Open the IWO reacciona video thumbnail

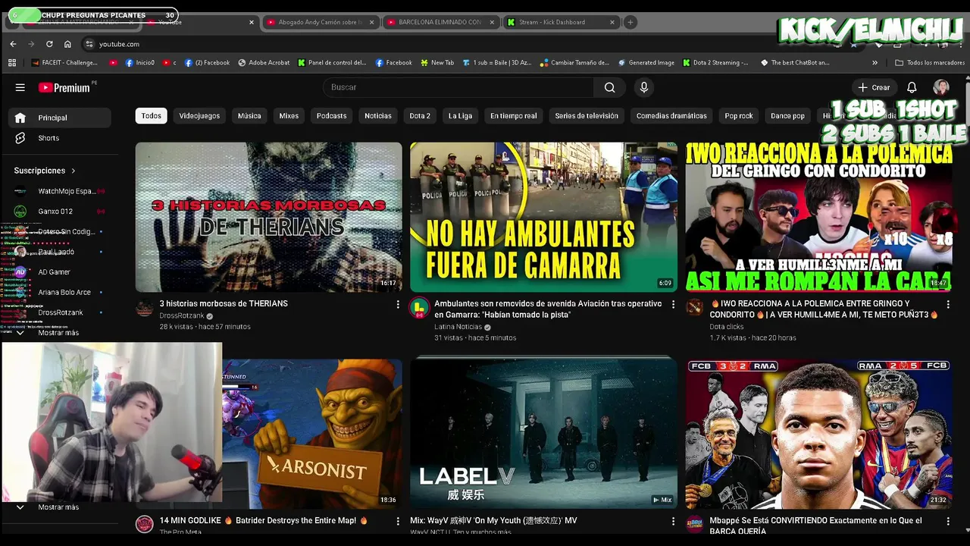[818, 217]
